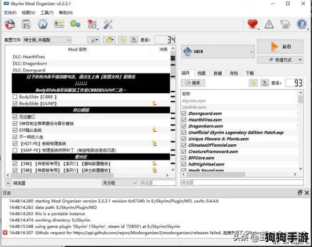312x247 pixels.
Task: Open the warning triangle notifications icon
Action: coord(269,25)
